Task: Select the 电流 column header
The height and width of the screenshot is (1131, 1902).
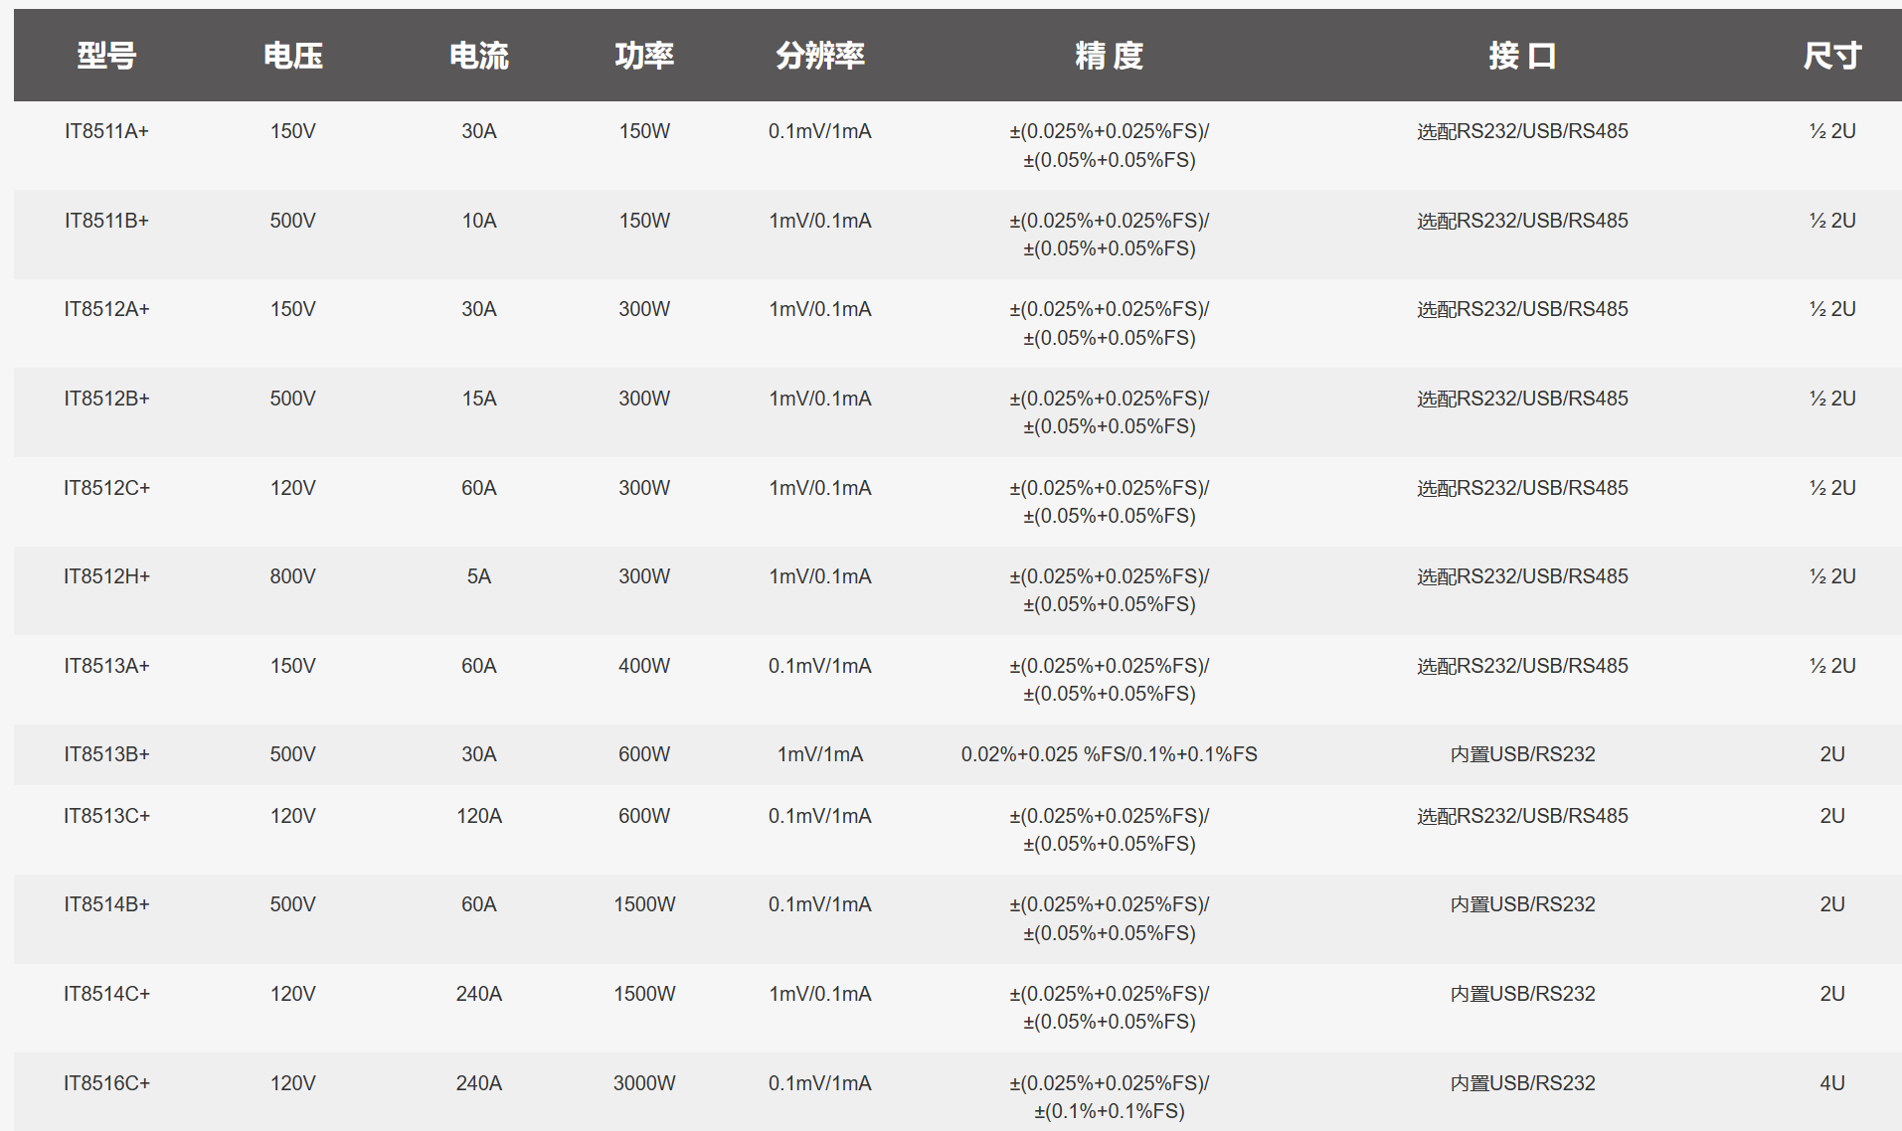Action: coord(478,56)
